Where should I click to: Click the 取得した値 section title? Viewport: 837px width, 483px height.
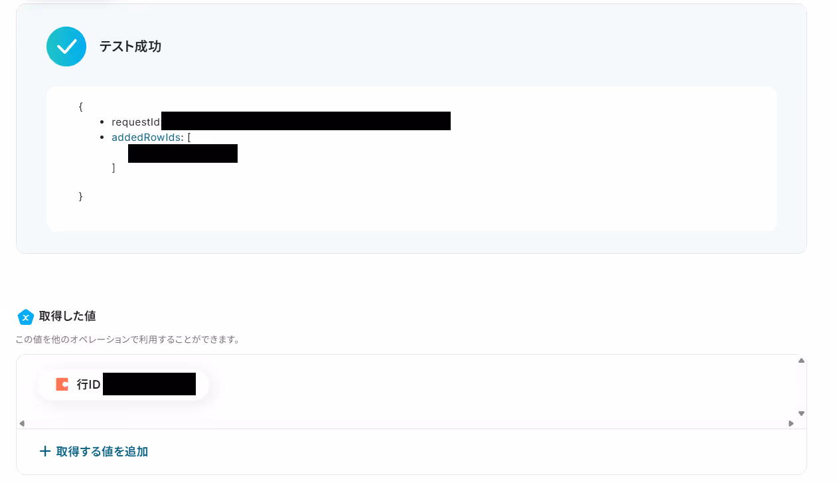68,316
